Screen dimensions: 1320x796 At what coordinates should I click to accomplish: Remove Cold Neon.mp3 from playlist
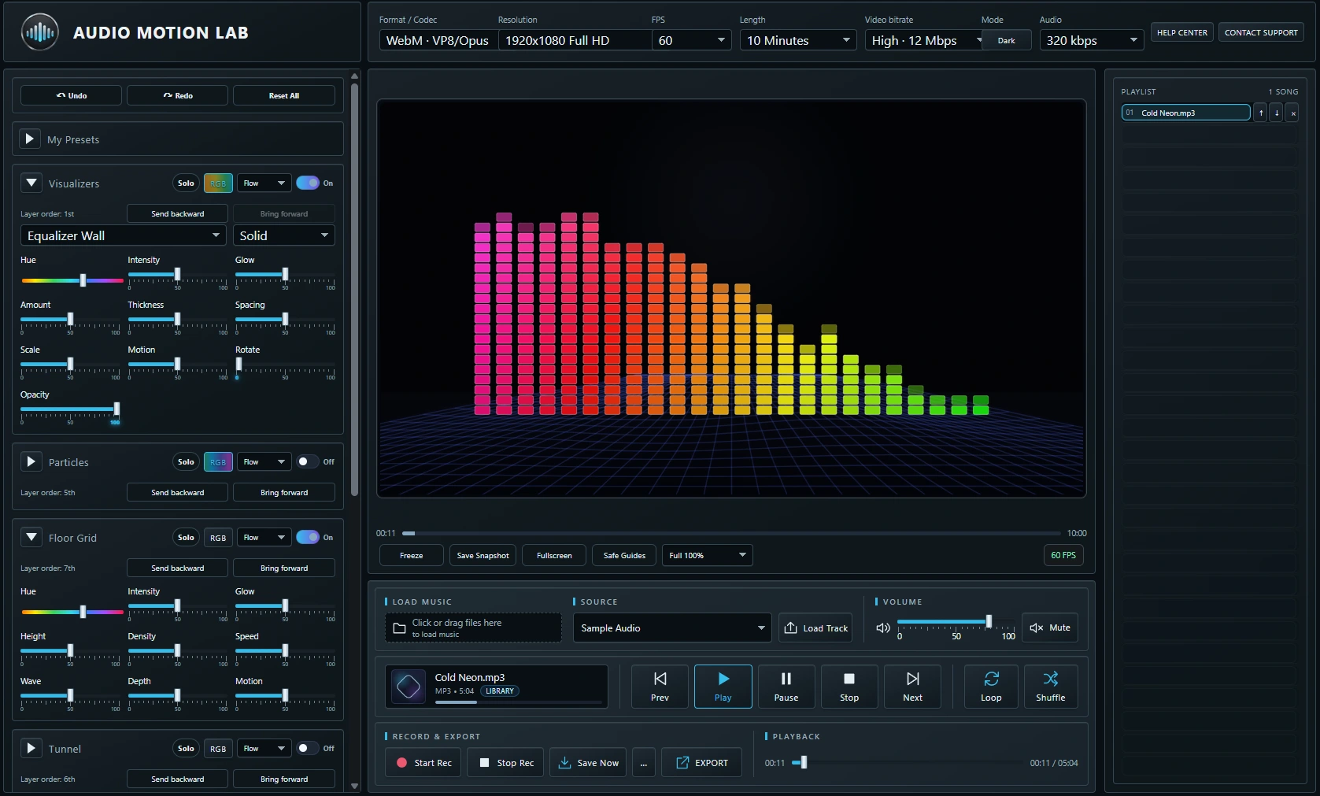pos(1292,113)
